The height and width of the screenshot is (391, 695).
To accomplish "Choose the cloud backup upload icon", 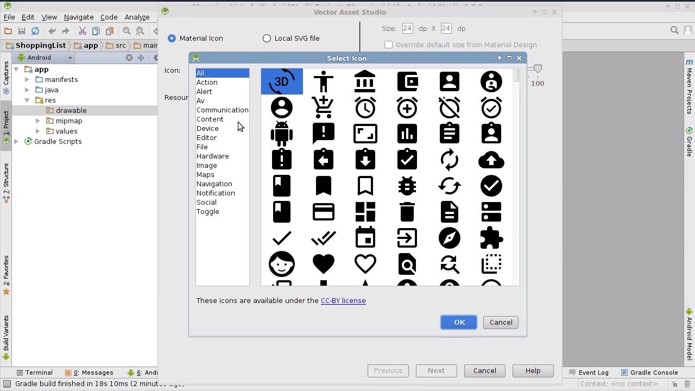I will tap(491, 160).
